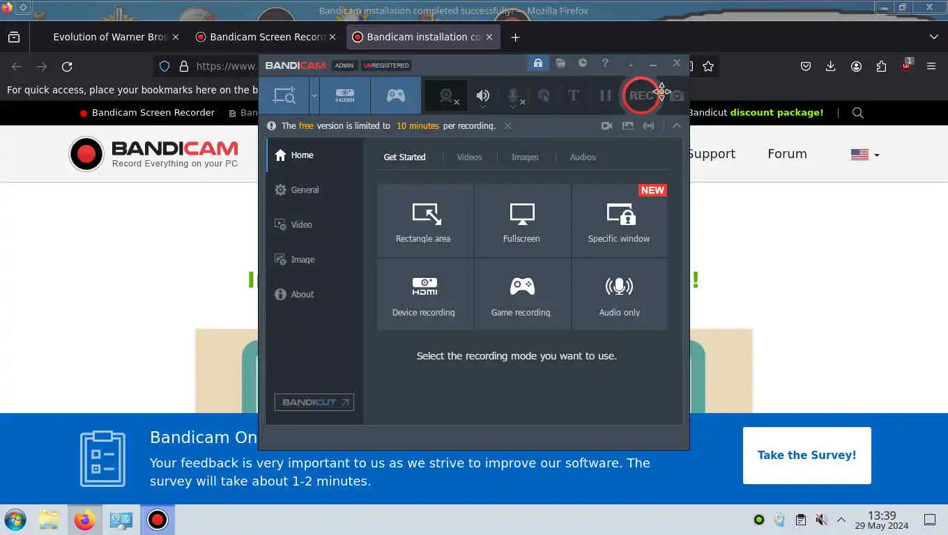This screenshot has width=948, height=535.
Task: Choose Game recording mode tile
Action: tap(522, 294)
